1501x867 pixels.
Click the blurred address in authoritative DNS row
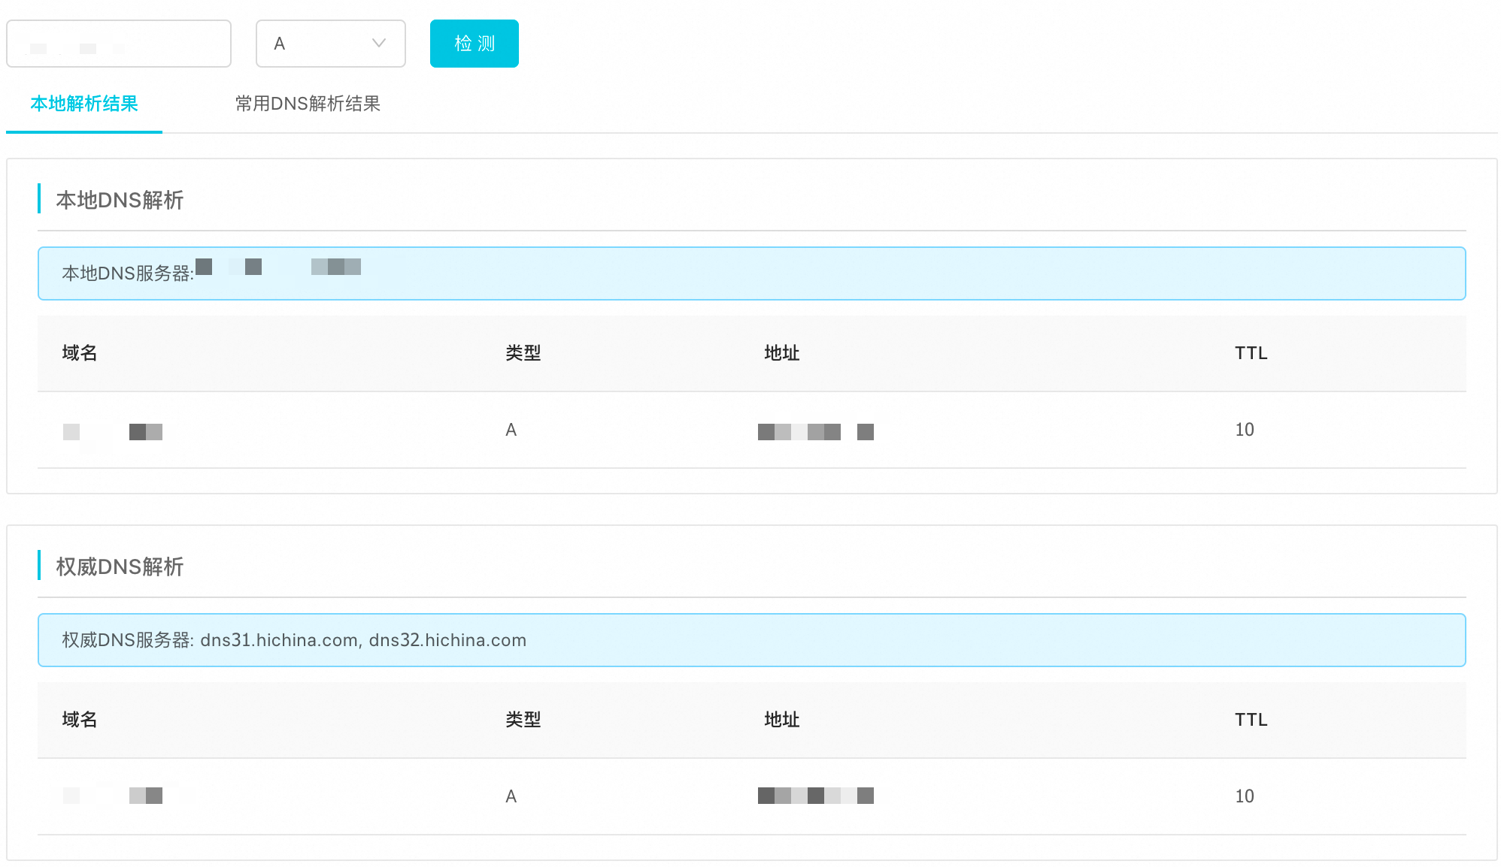coord(816,796)
